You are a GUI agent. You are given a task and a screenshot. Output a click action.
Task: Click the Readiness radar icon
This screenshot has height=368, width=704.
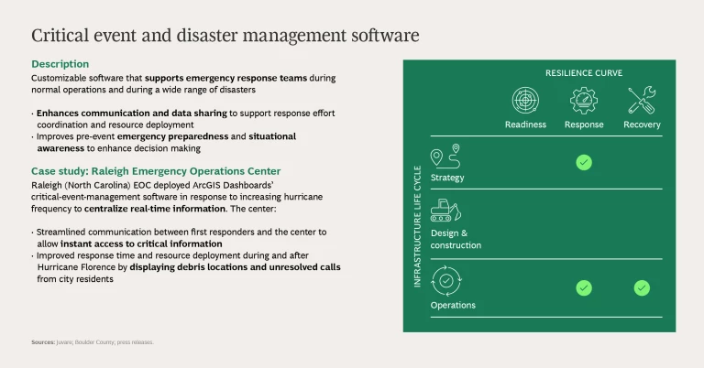pyautogui.click(x=525, y=101)
